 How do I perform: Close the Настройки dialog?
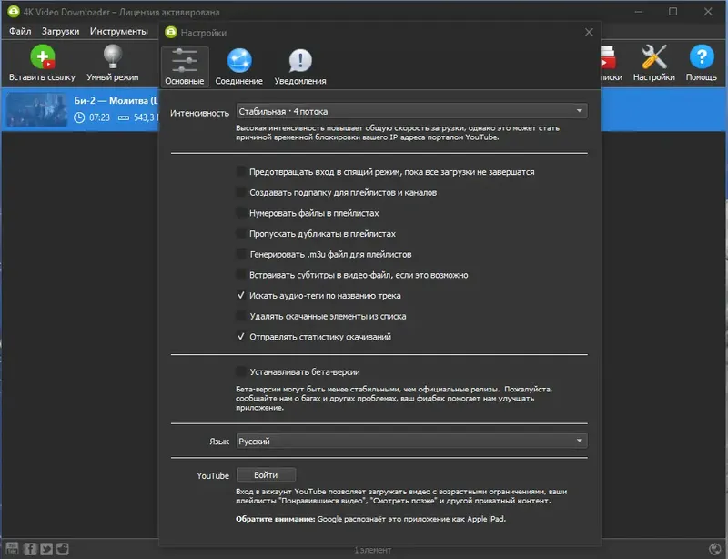[x=589, y=32]
